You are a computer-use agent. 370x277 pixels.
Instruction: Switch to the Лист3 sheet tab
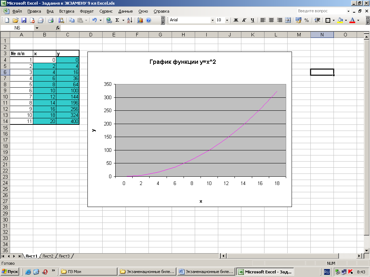64,256
